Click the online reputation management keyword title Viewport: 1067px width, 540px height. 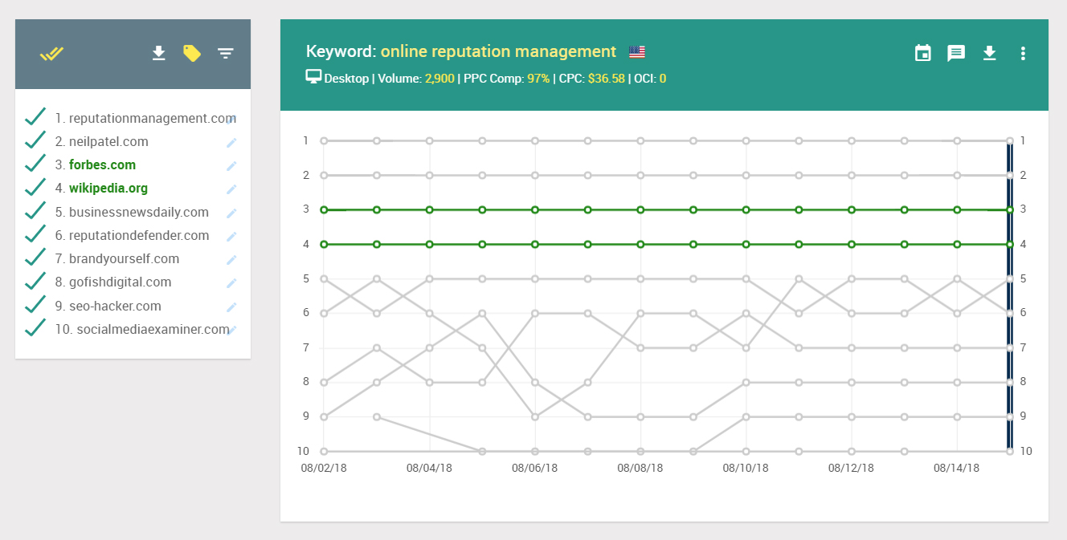pyautogui.click(x=498, y=52)
